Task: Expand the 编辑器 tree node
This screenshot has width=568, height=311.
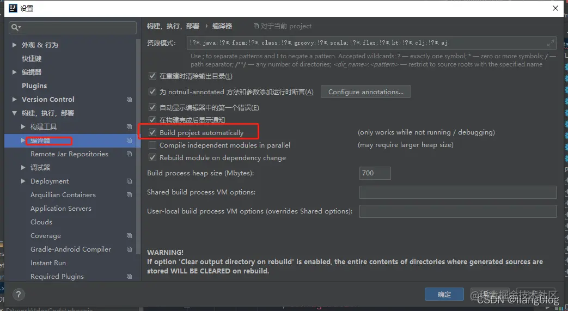Action: click(x=15, y=72)
